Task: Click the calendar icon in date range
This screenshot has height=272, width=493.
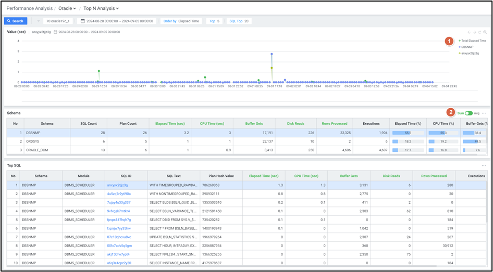Action: [81, 21]
